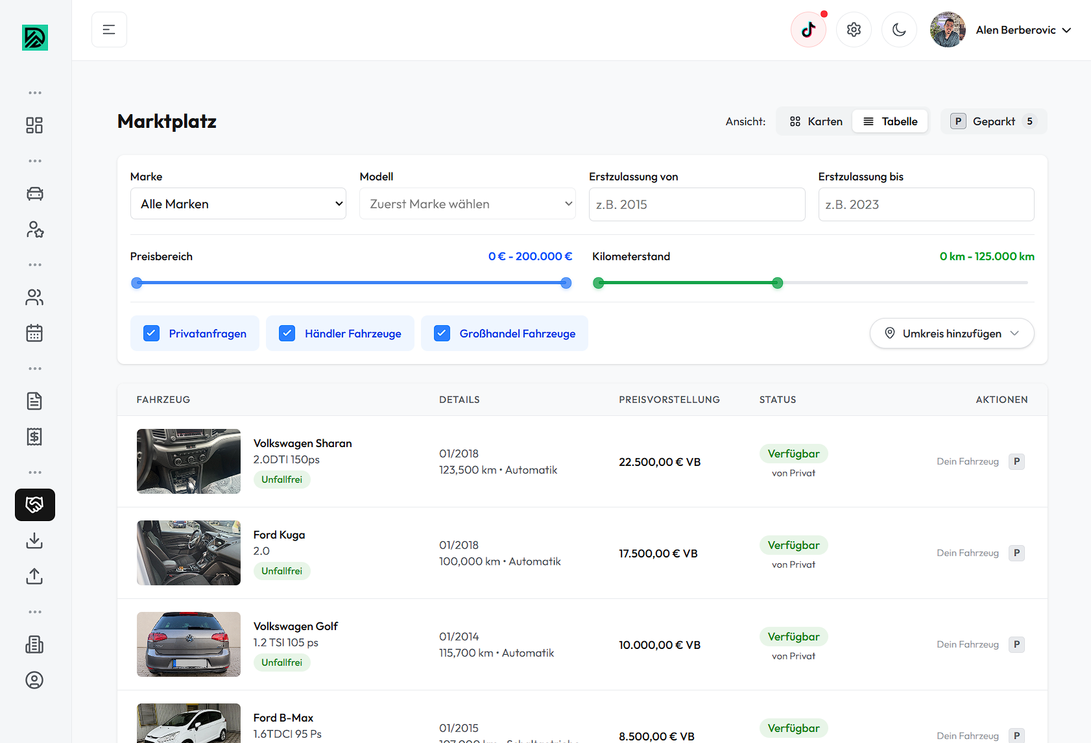Open the Volkswagen Sharan listing title
The image size is (1091, 743).
click(x=302, y=443)
